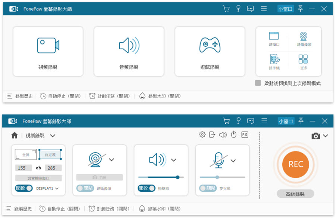This screenshot has width=336, height=219.
Task: Open 錄製歷史 in top window
Action: click(20, 96)
